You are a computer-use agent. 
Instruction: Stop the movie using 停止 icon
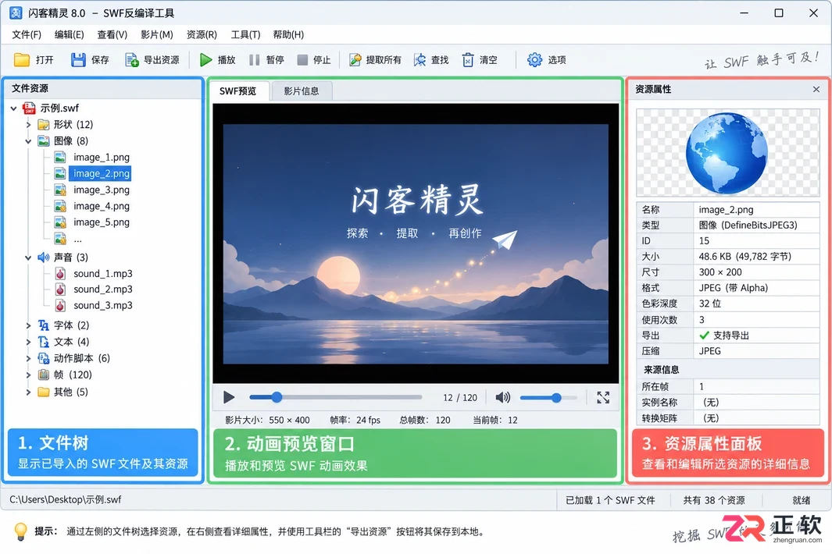coord(302,60)
